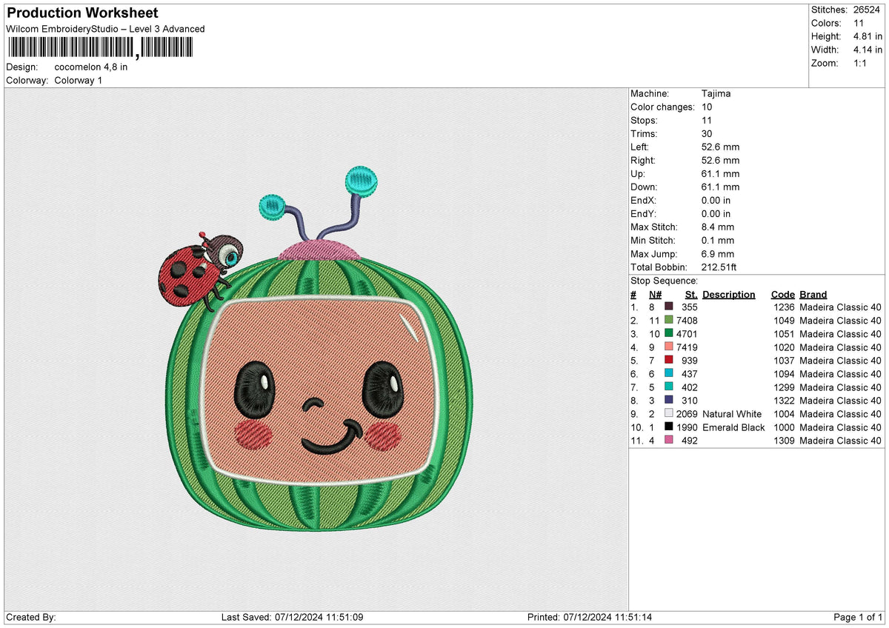Click the Width value 4.14 in
Viewport: 889px width, 628px height.
coord(868,50)
